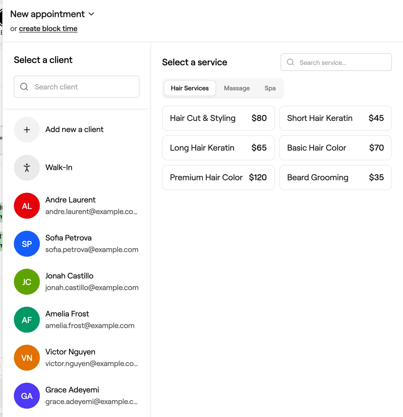Screen dimensions: 403x417
Task: Open the create block time link
Action: coord(48,29)
